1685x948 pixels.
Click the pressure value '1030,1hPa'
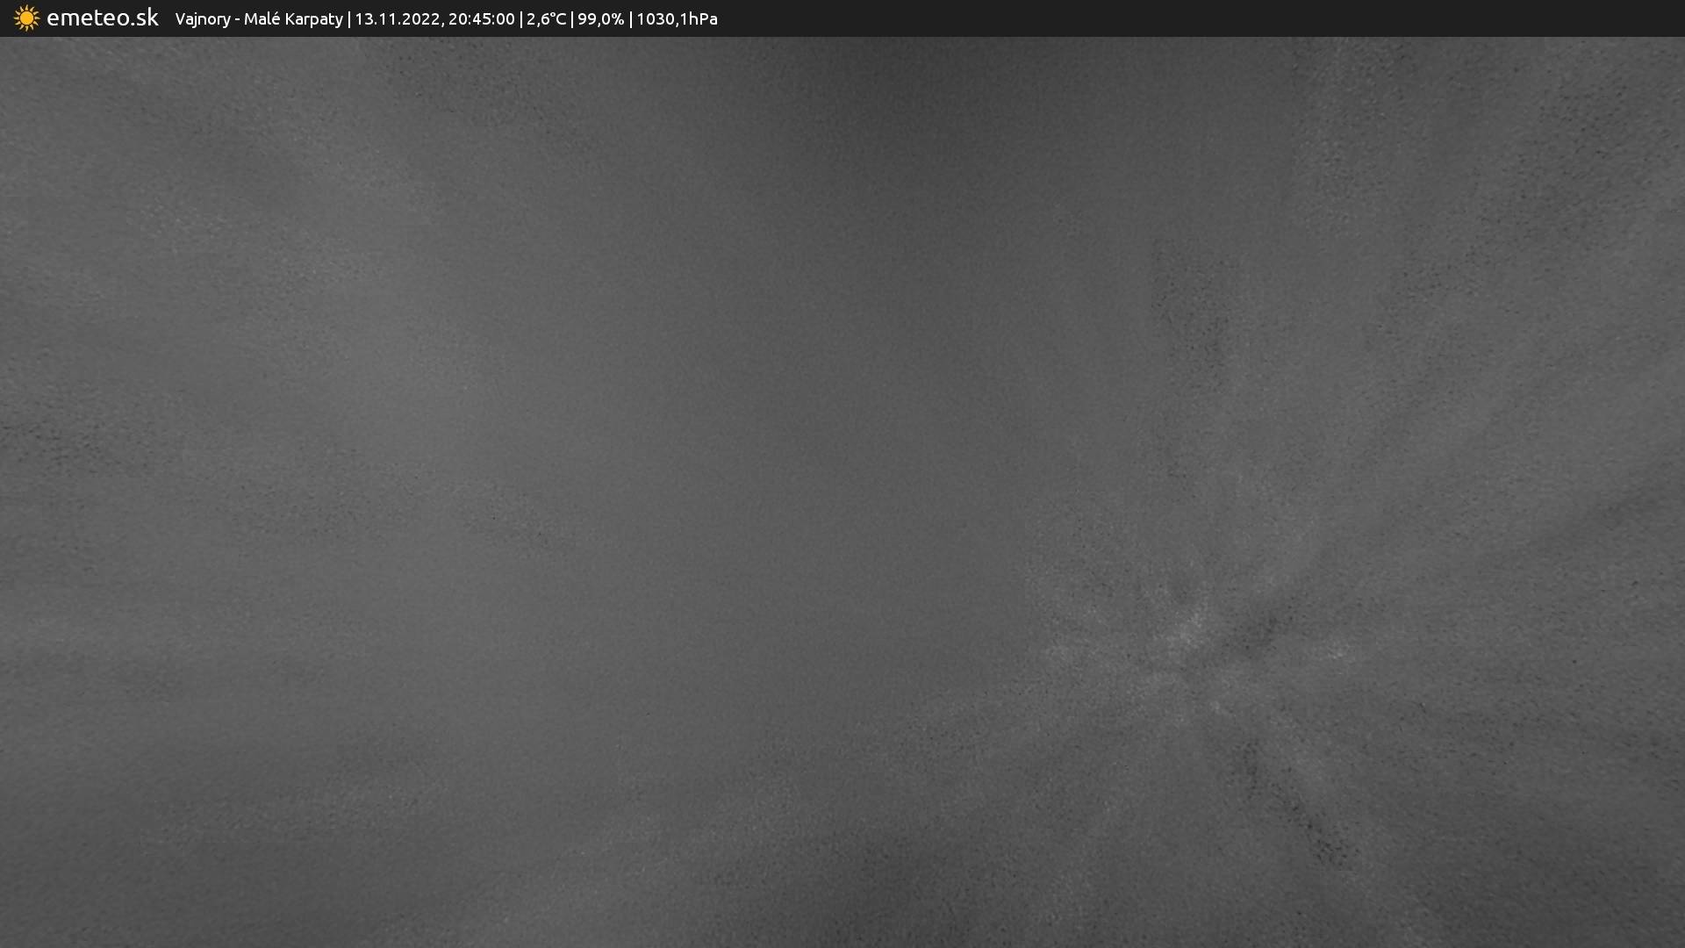[x=677, y=19]
